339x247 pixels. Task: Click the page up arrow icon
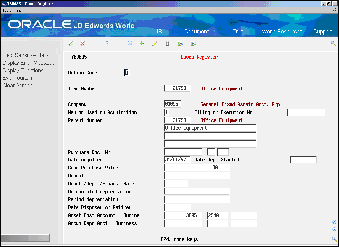click(334, 222)
